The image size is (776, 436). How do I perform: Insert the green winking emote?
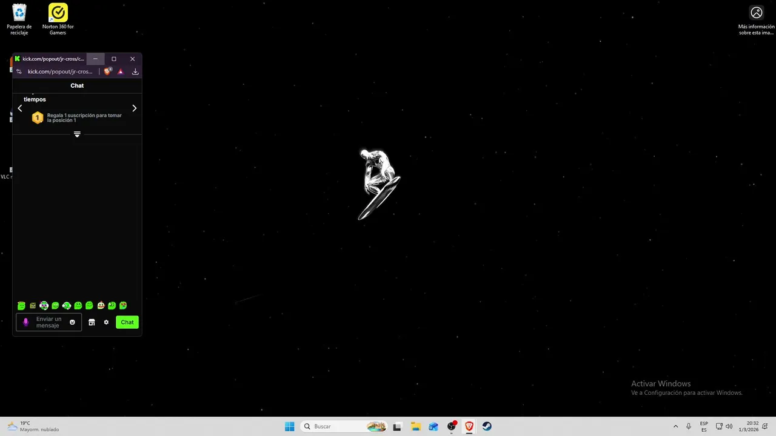[x=112, y=306]
